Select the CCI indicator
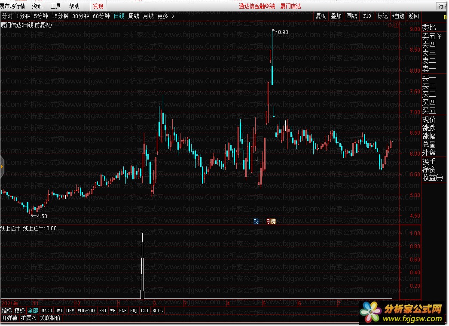Viewport: 449px width, 326px height. click(x=145, y=311)
